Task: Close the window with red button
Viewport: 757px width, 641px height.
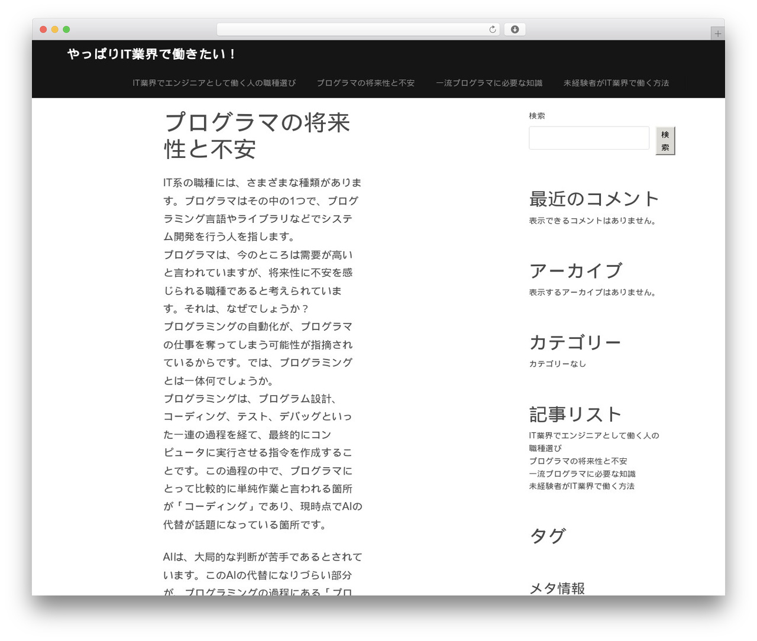Action: point(43,30)
